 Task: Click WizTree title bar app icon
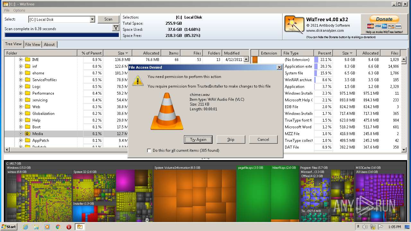pos(5,4)
